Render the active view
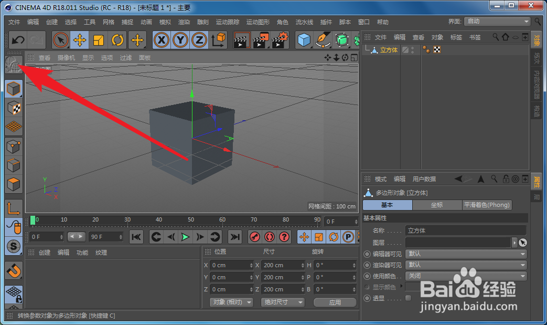The height and width of the screenshot is (325, 547). coord(242,40)
